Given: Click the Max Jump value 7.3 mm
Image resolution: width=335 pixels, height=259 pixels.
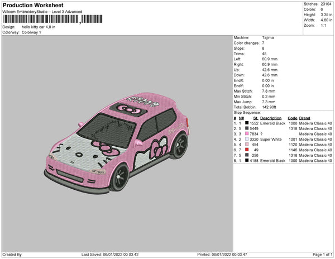Looking at the screenshot, I should click(269, 102).
